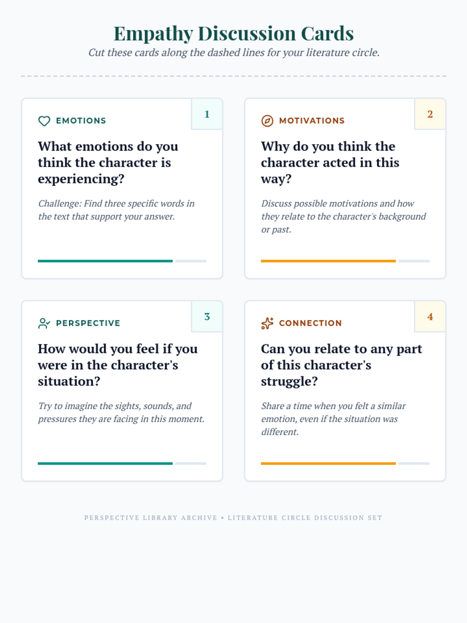Image resolution: width=467 pixels, height=623 pixels.
Task: Click the teal progress bar on Perspective card
Action: [x=105, y=463]
